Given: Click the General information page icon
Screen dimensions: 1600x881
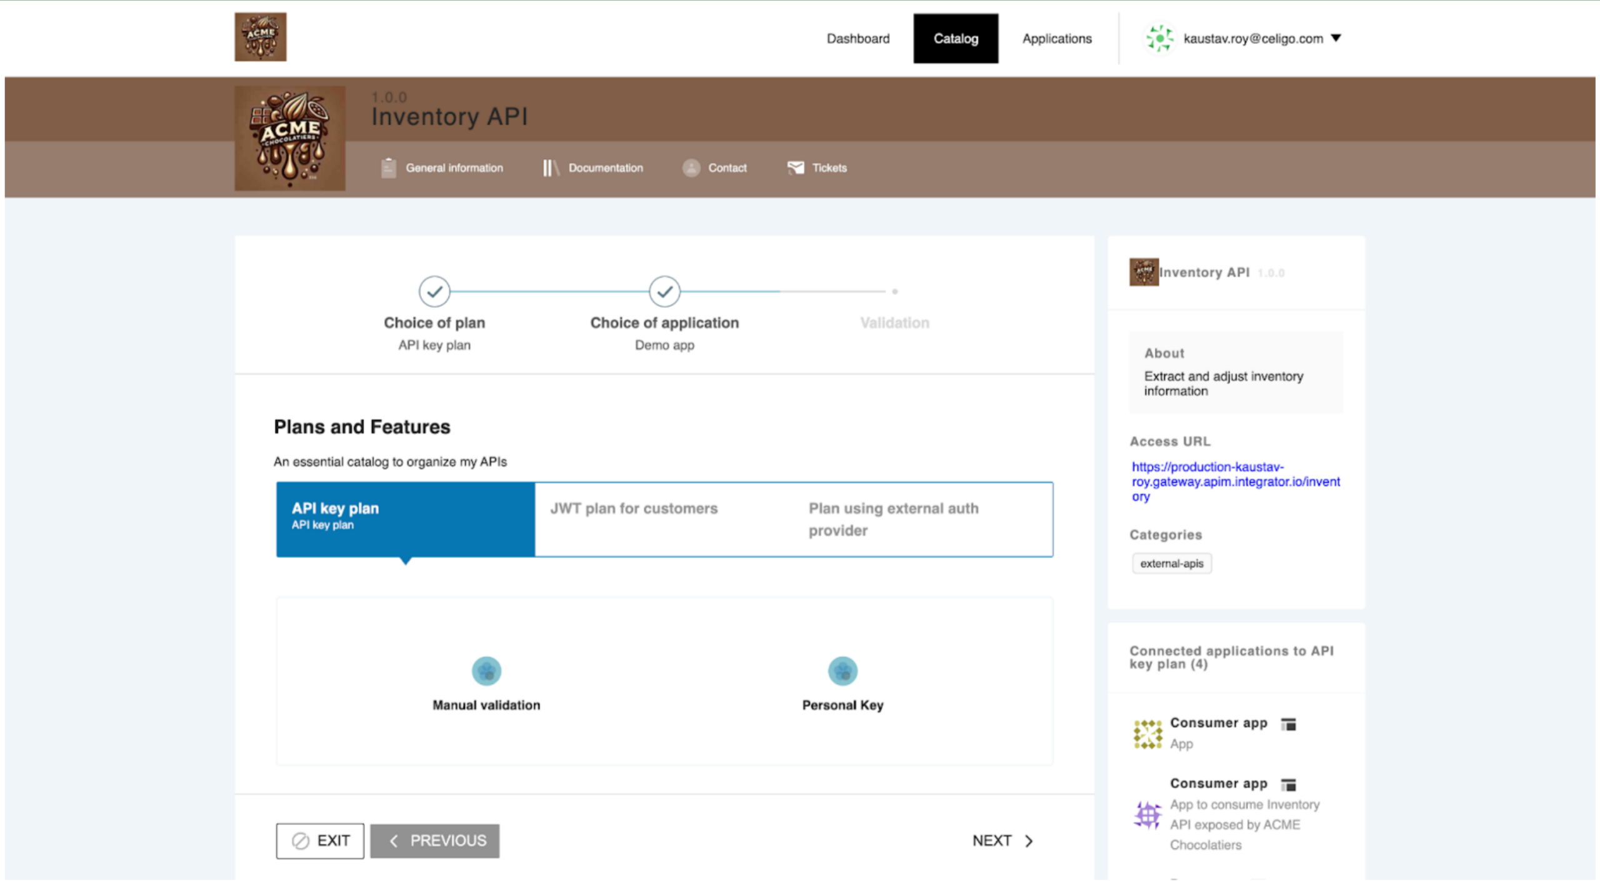Looking at the screenshot, I should [x=387, y=167].
